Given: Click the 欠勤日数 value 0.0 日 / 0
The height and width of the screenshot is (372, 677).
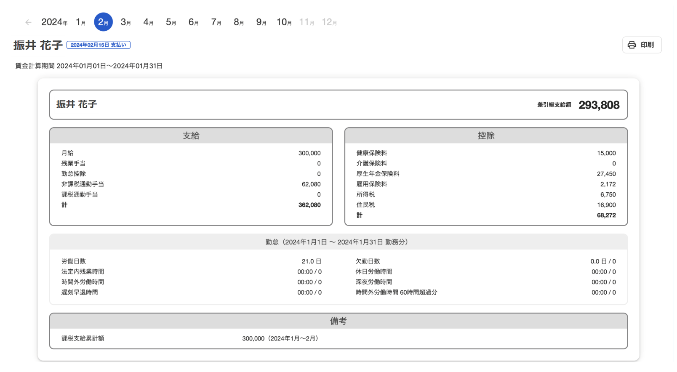Looking at the screenshot, I should 603,261.
